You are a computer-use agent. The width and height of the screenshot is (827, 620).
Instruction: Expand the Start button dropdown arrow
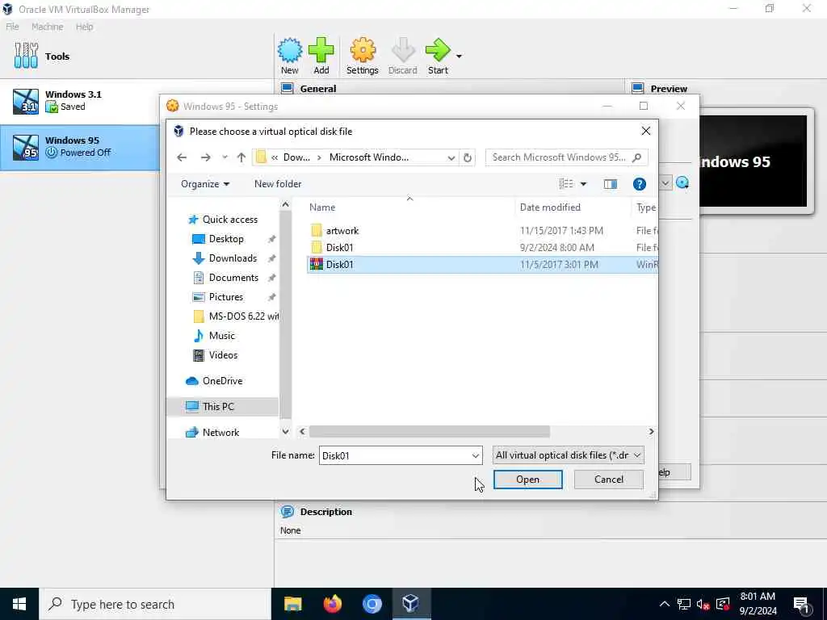(459, 56)
